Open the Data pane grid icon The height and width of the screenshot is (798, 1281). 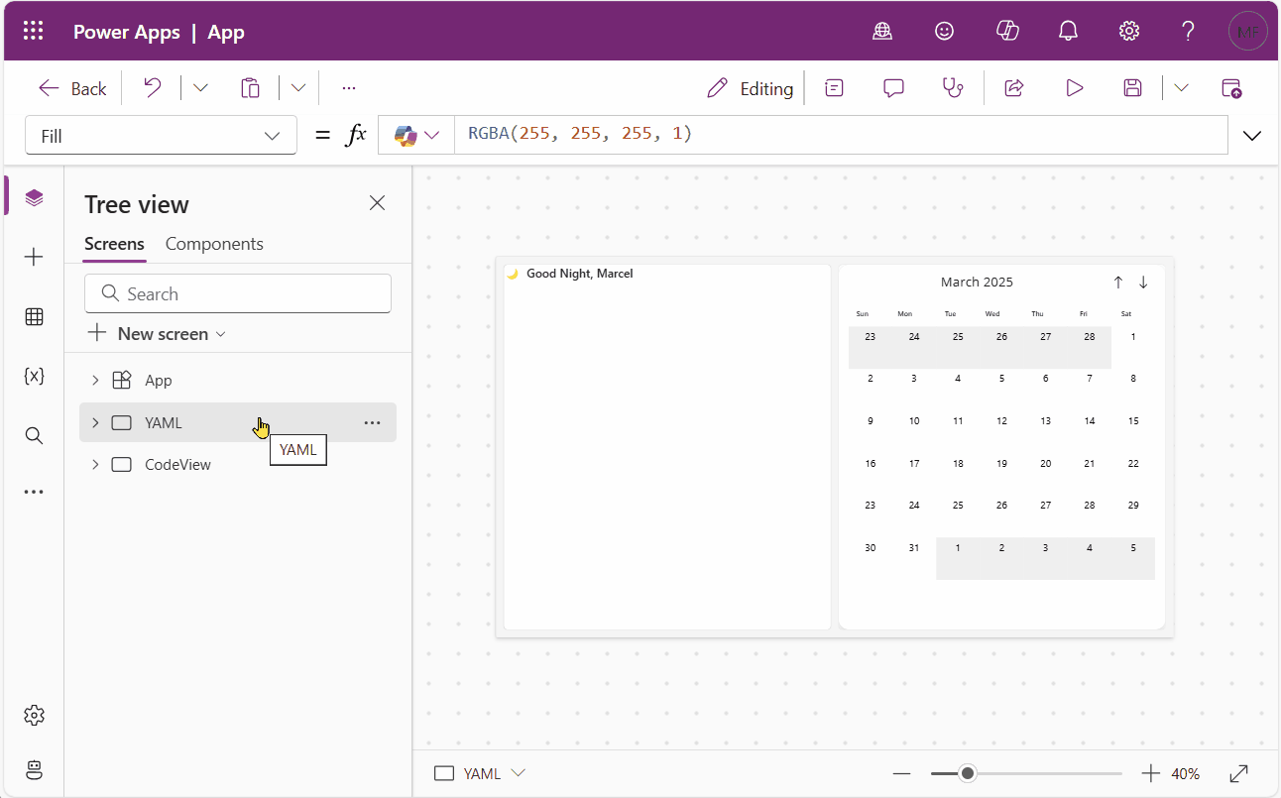(34, 316)
